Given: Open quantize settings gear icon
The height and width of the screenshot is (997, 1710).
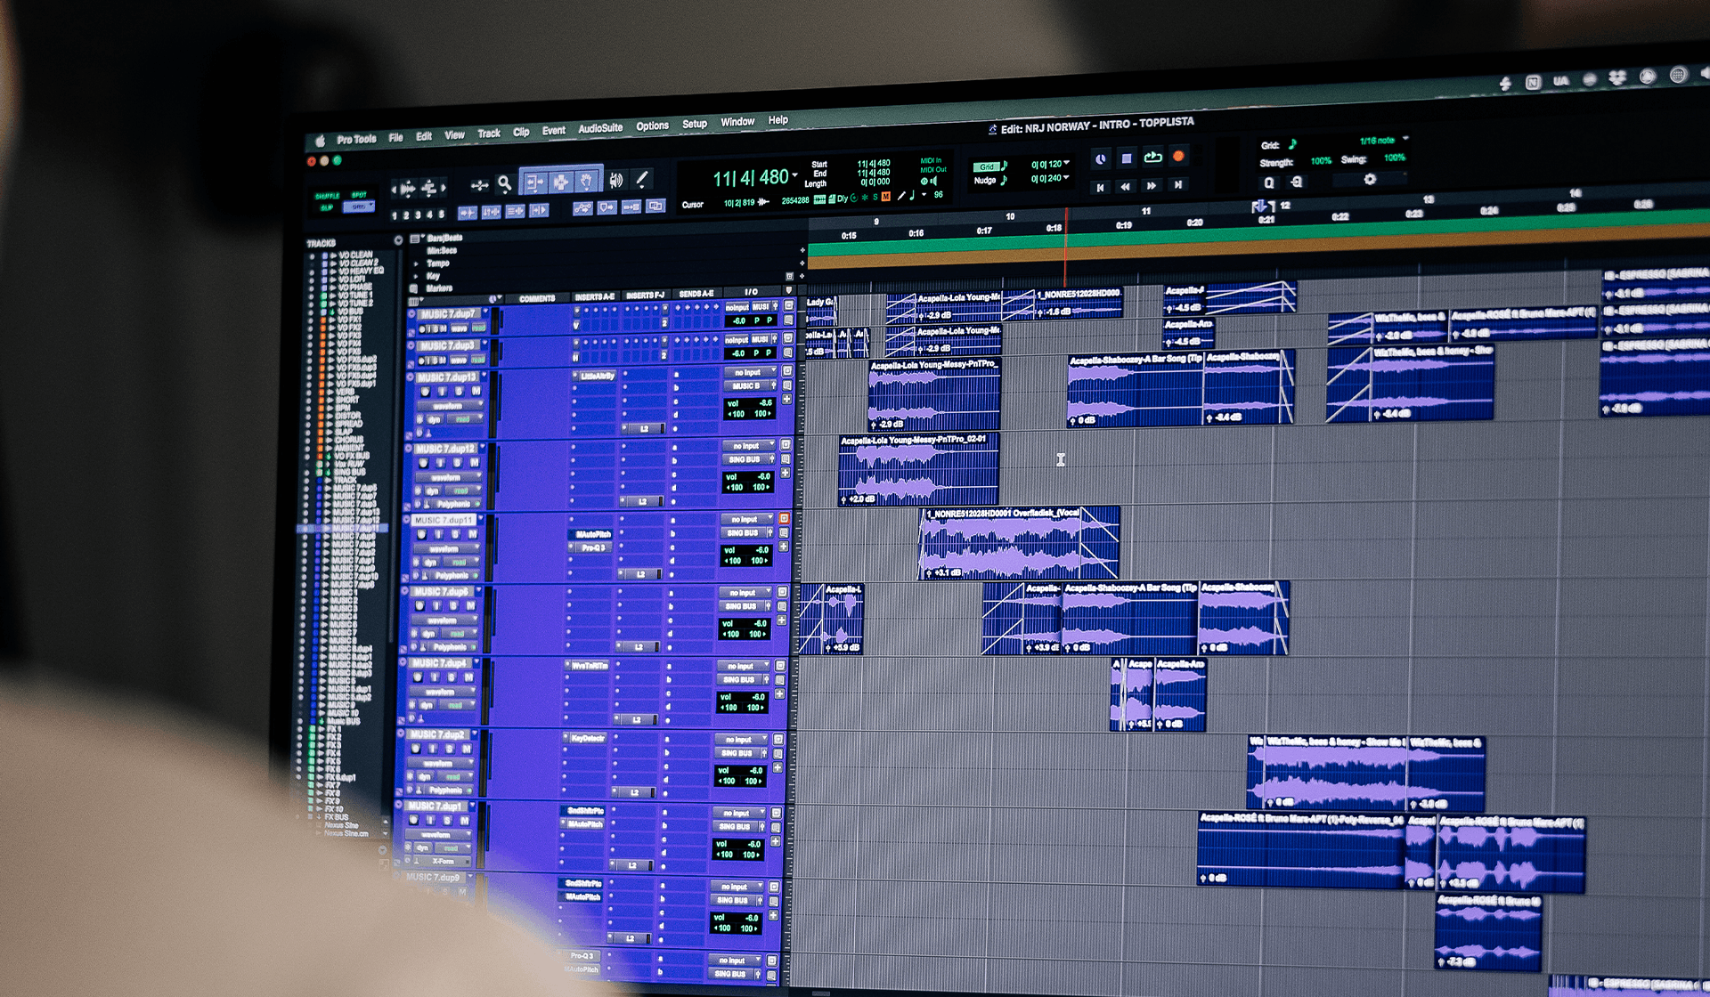Looking at the screenshot, I should point(1370,179).
